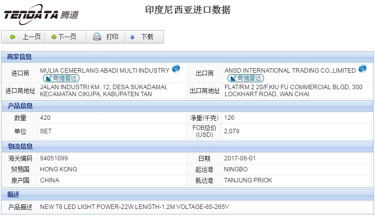Click globe icon beside exporter name

(x=362, y=69)
